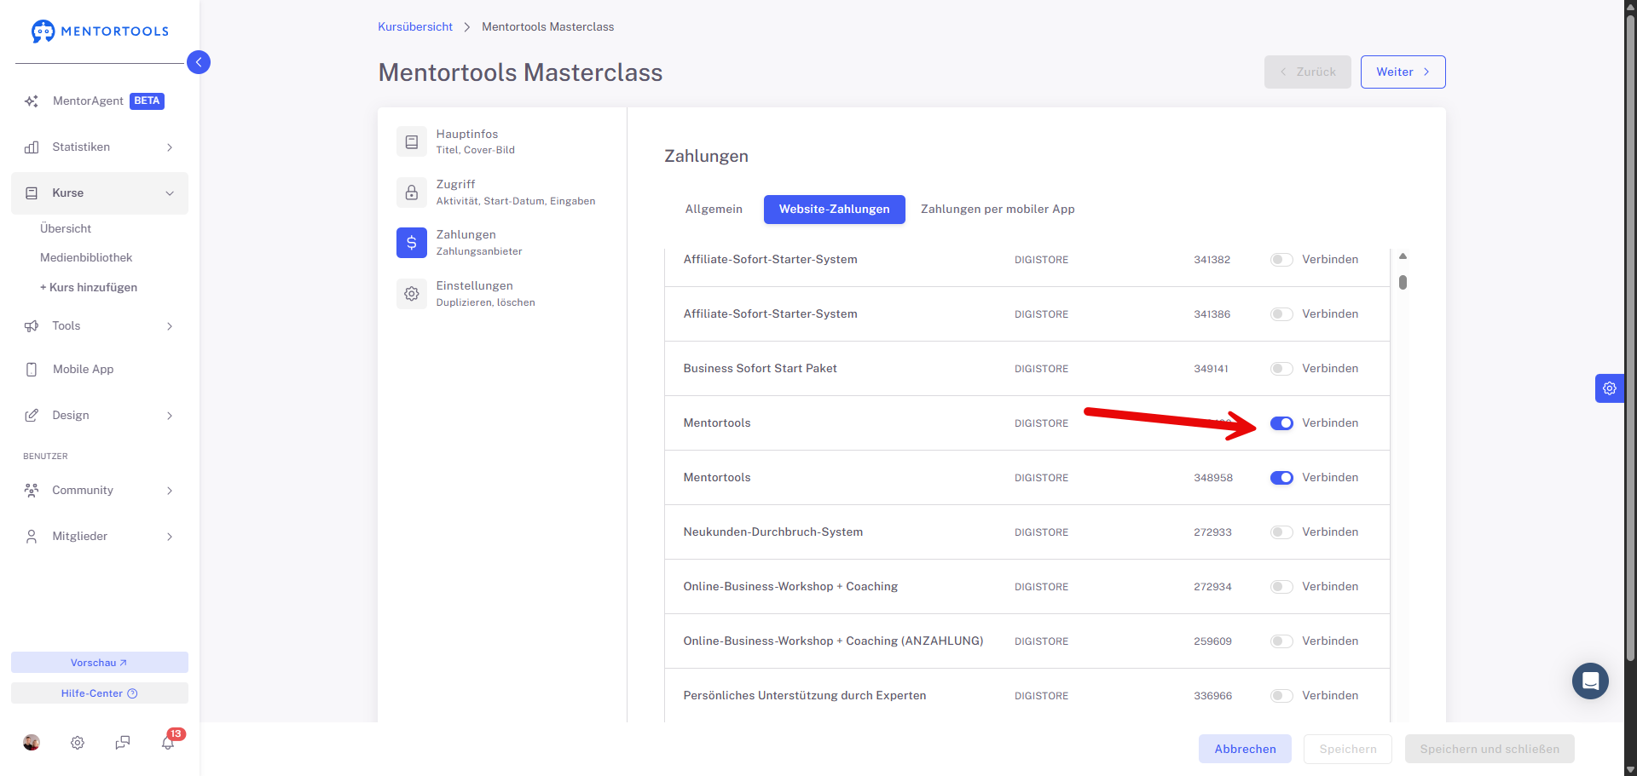Click the Mentortools logo
Screen dimensions: 1637x776
pyautogui.click(x=100, y=32)
